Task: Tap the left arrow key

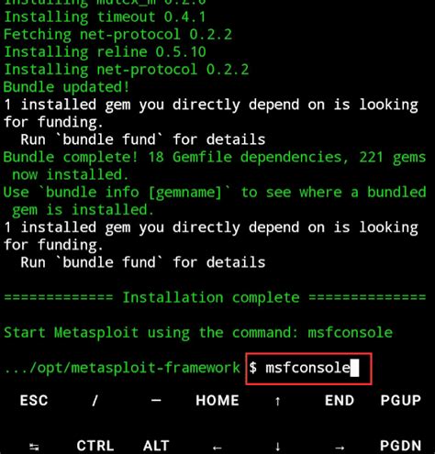Action: click(217, 448)
